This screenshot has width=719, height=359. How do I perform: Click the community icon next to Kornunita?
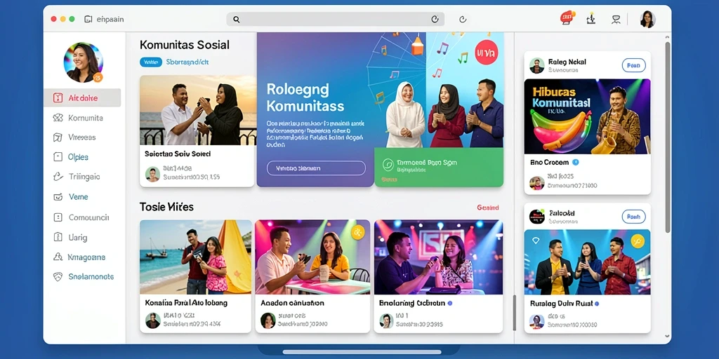58,118
